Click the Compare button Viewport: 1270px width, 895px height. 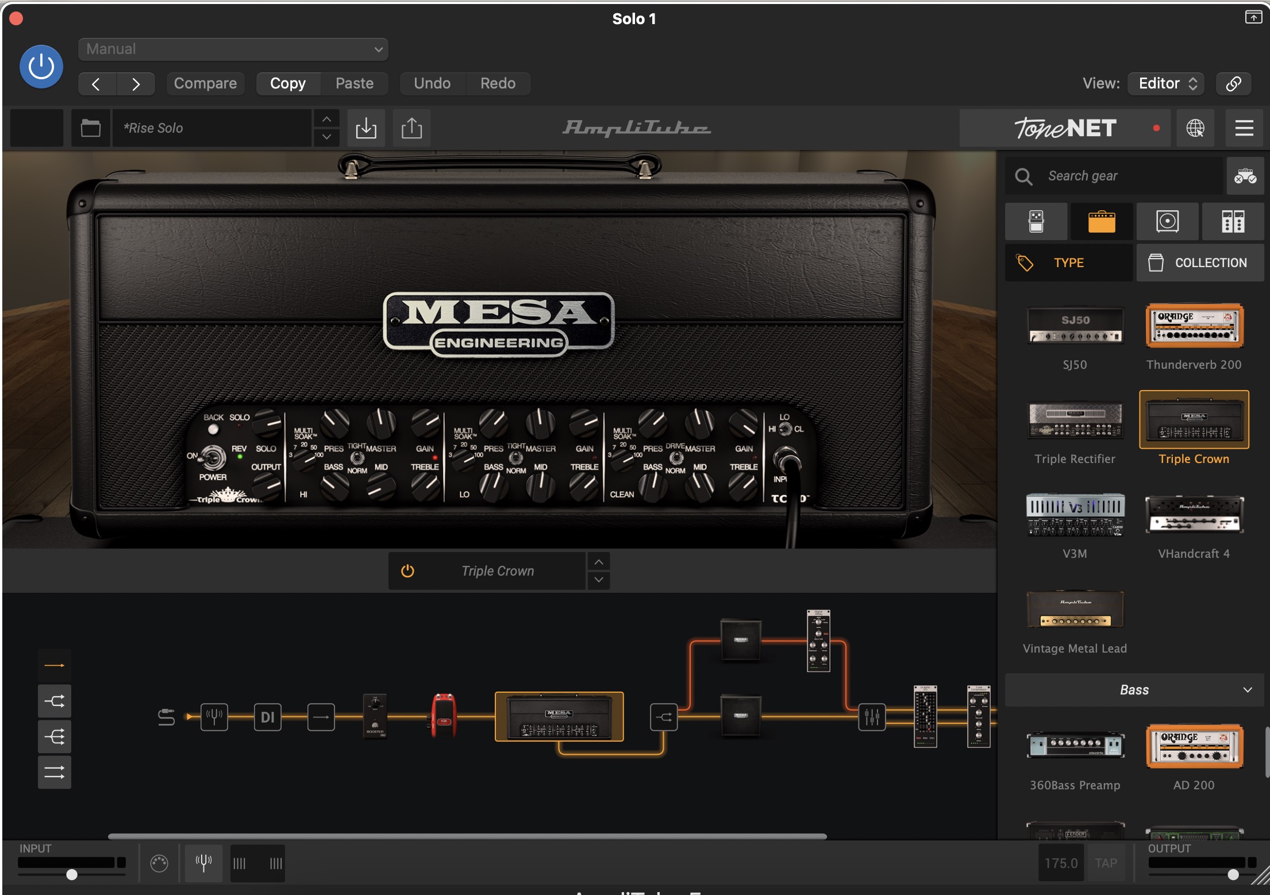[205, 83]
